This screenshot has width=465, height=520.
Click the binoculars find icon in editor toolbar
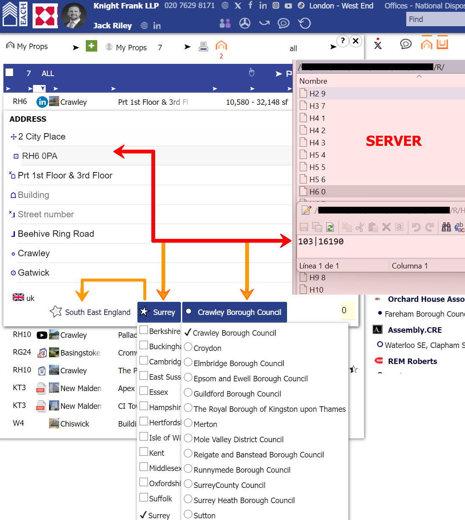coord(446,227)
